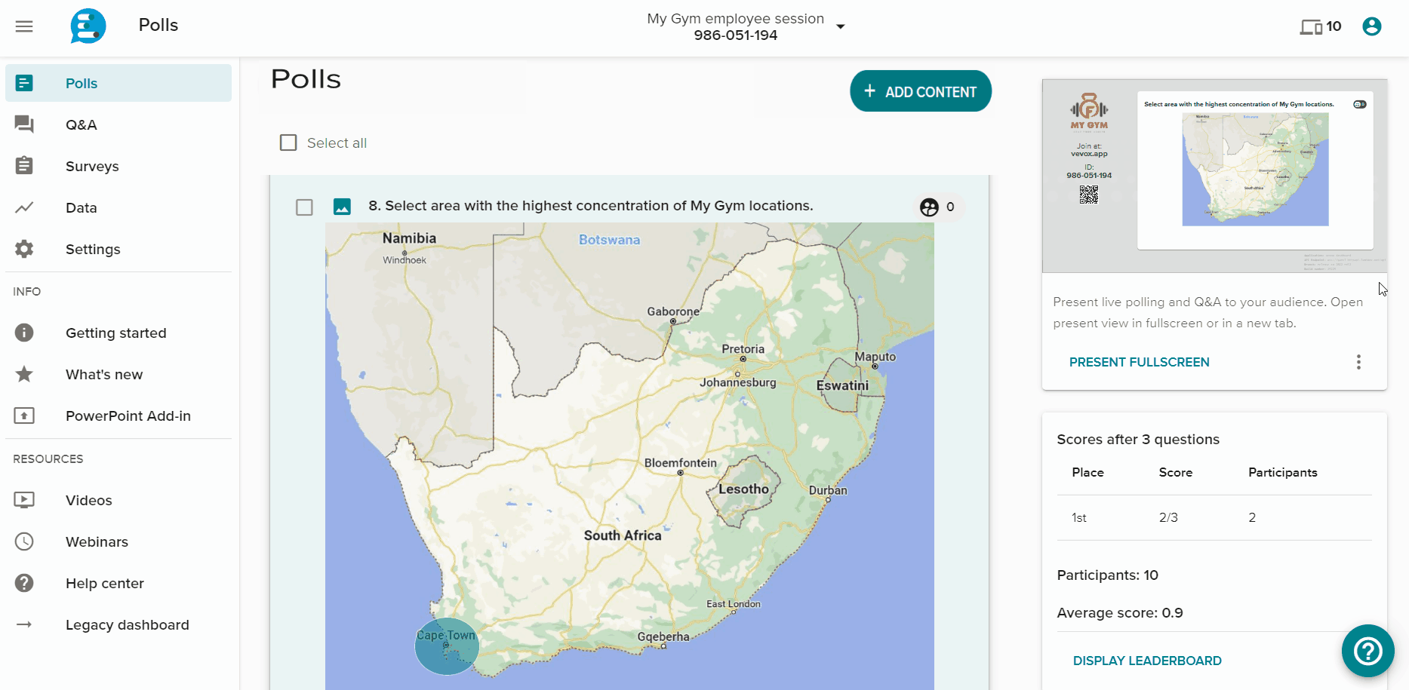The width and height of the screenshot is (1409, 690).
Task: Click the What's new star icon
Action: [x=24, y=373]
